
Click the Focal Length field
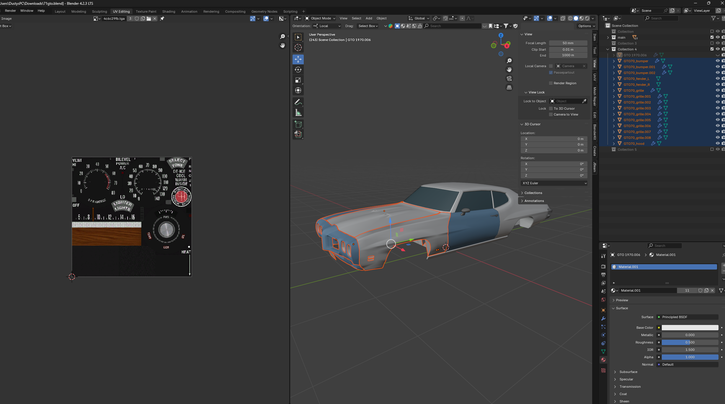[568, 43]
